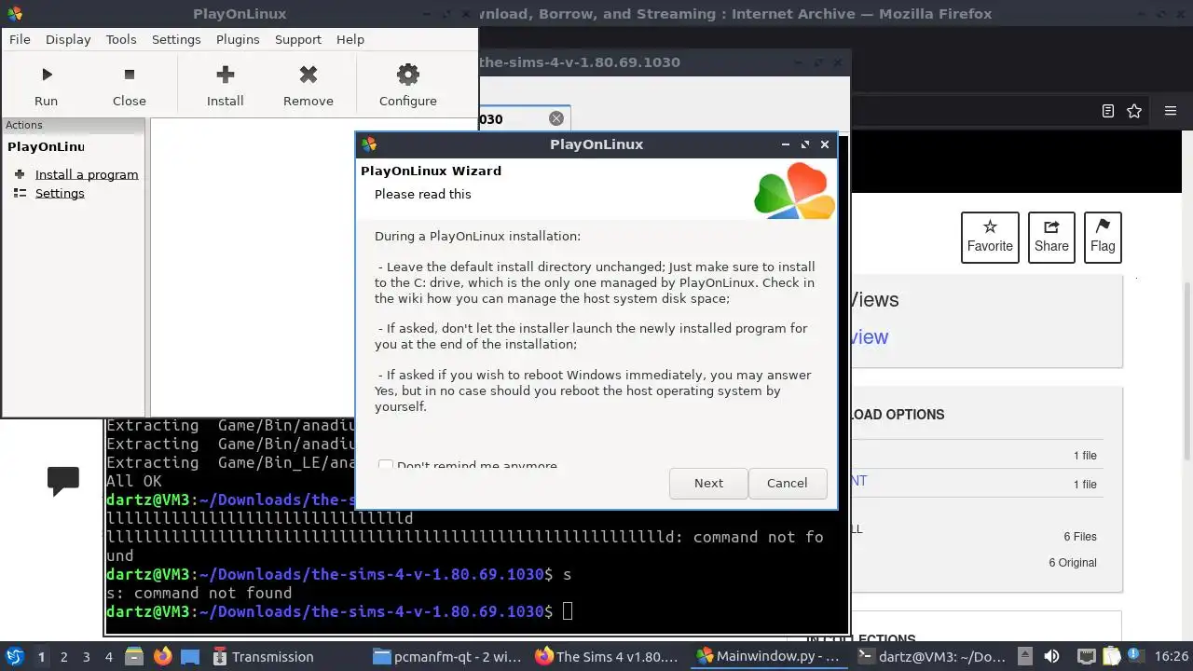Open the Firefox hamburger menu

[x=1171, y=111]
